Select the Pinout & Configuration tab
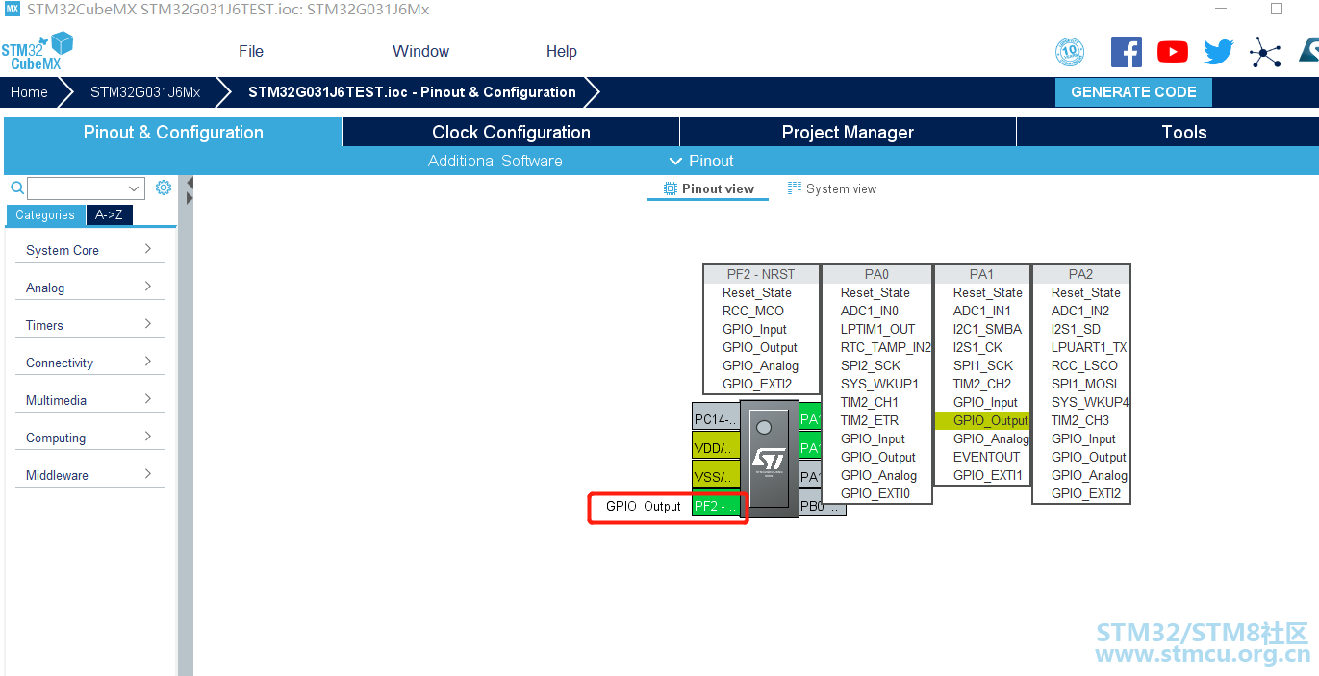 click(x=173, y=133)
